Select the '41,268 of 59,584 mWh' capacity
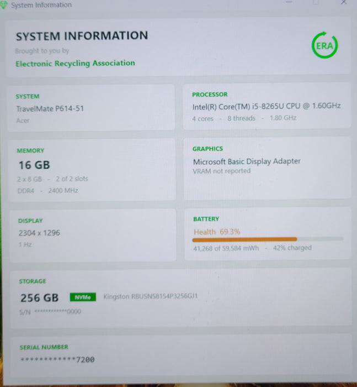 tap(226, 248)
